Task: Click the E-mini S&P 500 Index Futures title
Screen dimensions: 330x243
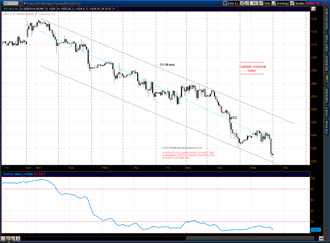Action: 54,4
